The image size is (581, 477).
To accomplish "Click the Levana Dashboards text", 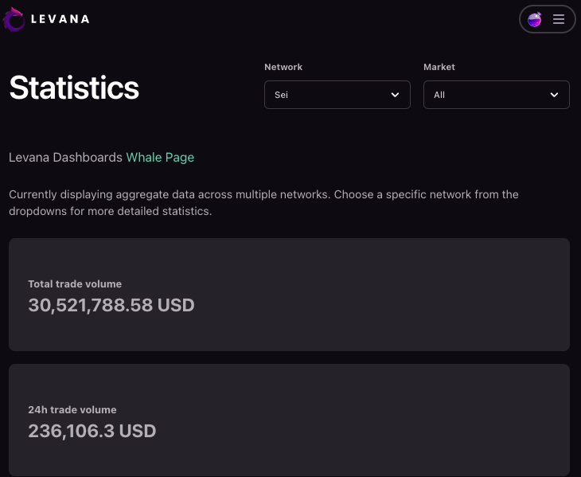I will [x=65, y=158].
